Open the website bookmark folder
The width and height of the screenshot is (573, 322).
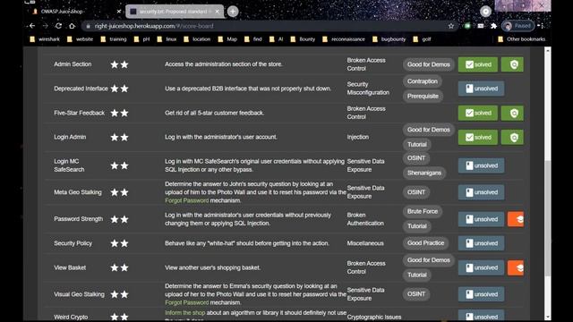(x=81, y=39)
